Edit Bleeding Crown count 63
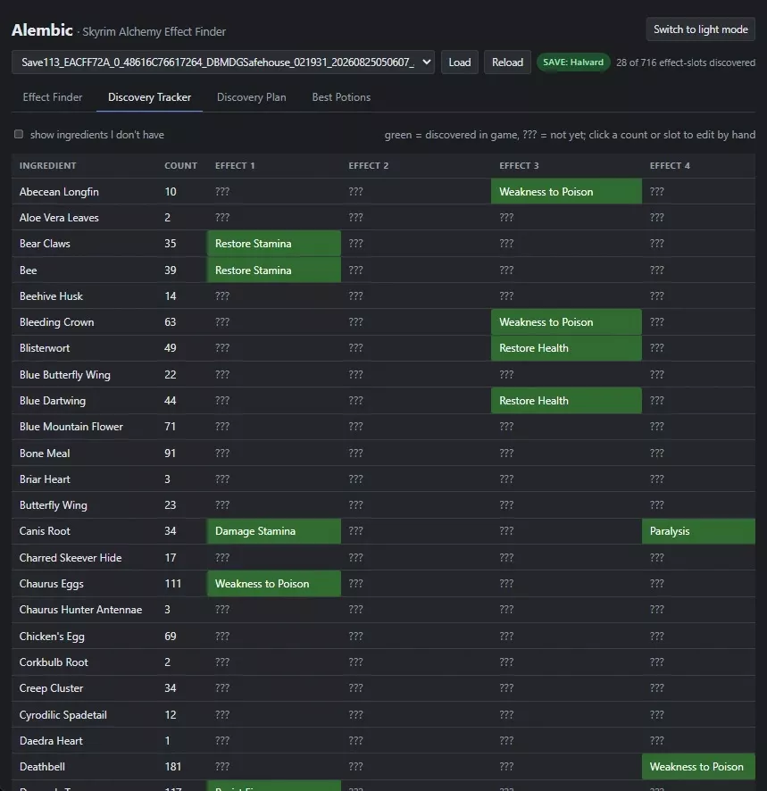 tap(171, 322)
